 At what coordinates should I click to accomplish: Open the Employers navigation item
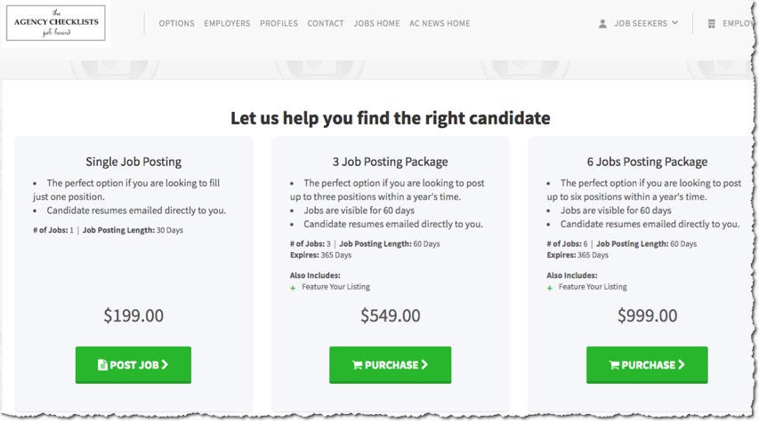pos(227,23)
